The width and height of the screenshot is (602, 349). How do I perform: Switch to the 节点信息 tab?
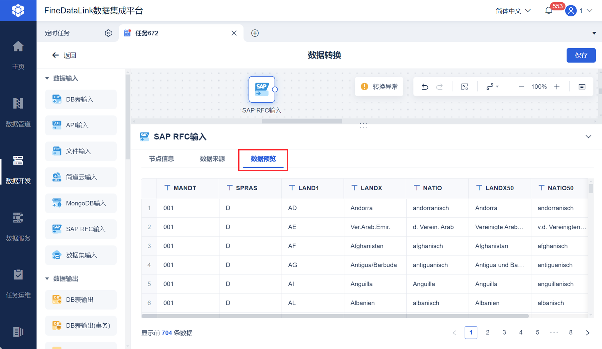point(162,159)
